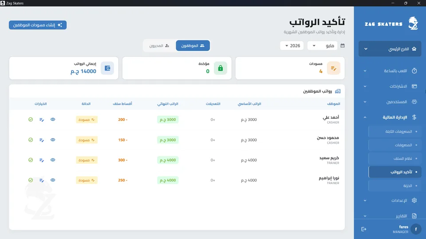
Task: Open المصروفات in sidebar
Action: 395,145
